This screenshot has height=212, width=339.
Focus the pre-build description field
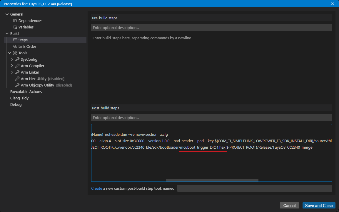click(211, 28)
